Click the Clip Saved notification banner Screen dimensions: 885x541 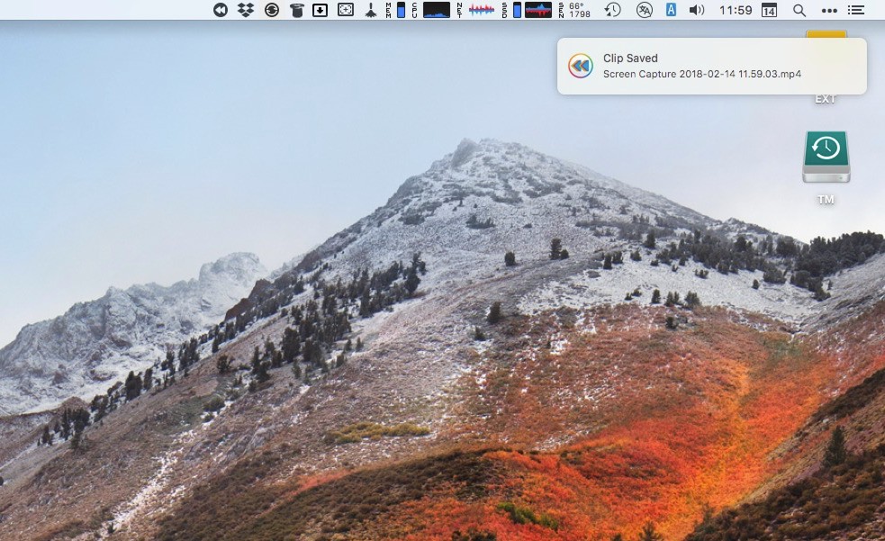(712, 66)
